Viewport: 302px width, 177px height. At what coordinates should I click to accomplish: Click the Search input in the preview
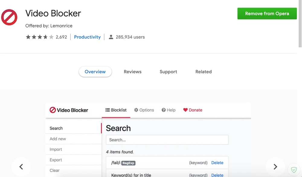[167, 140]
